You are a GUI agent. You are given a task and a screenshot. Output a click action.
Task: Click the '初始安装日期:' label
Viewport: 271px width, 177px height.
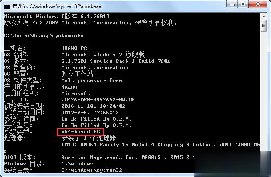click(24, 106)
